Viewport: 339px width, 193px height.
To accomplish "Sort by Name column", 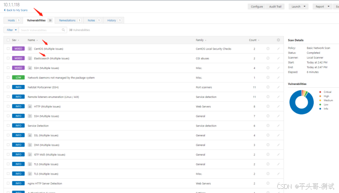I will (33, 40).
